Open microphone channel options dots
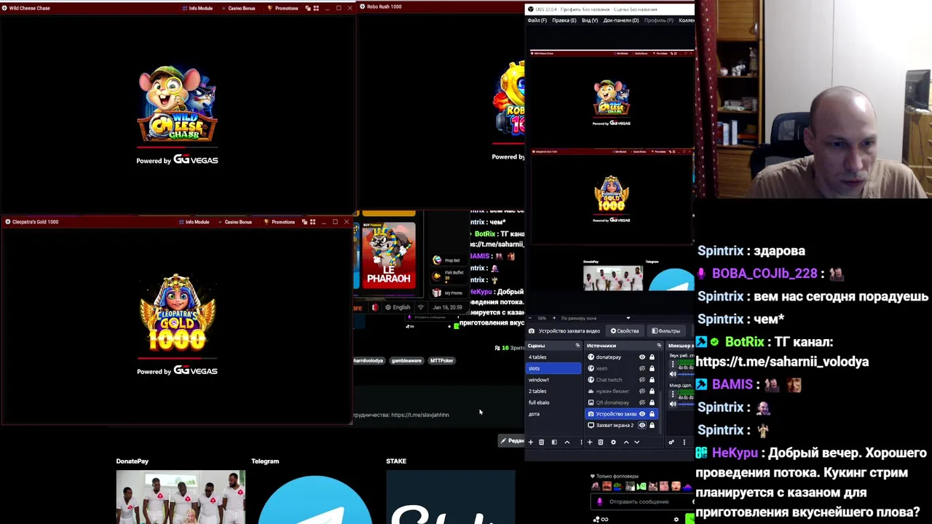The image size is (932, 524). pyautogui.click(x=673, y=394)
